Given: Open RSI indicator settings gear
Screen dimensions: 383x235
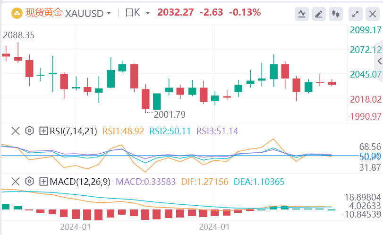Looking at the screenshot, I should click(x=29, y=131).
